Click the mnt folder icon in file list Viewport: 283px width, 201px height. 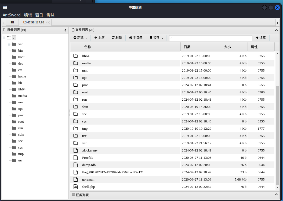point(76,70)
